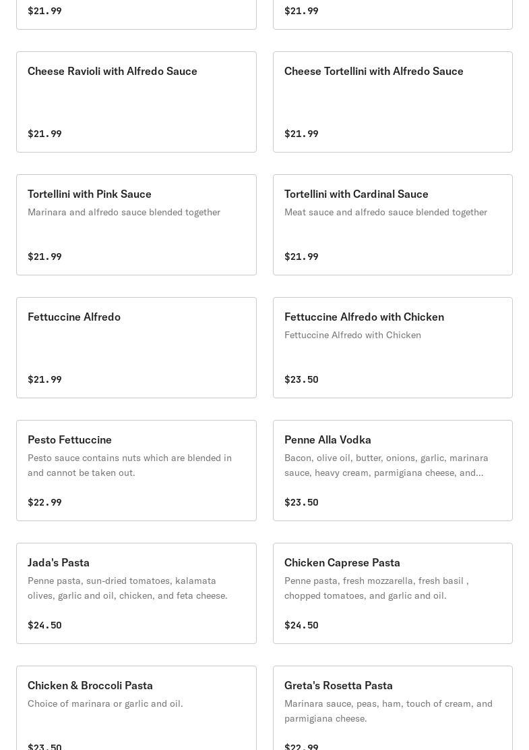Image resolution: width=529 pixels, height=750 pixels.
Task: Click "Marinara and alfredo sauce blended together" text
Action: click(x=124, y=212)
